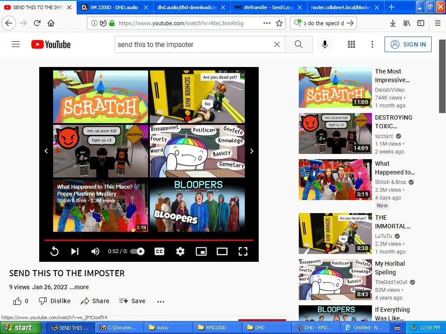Clear the YouTube search text

tap(277, 44)
